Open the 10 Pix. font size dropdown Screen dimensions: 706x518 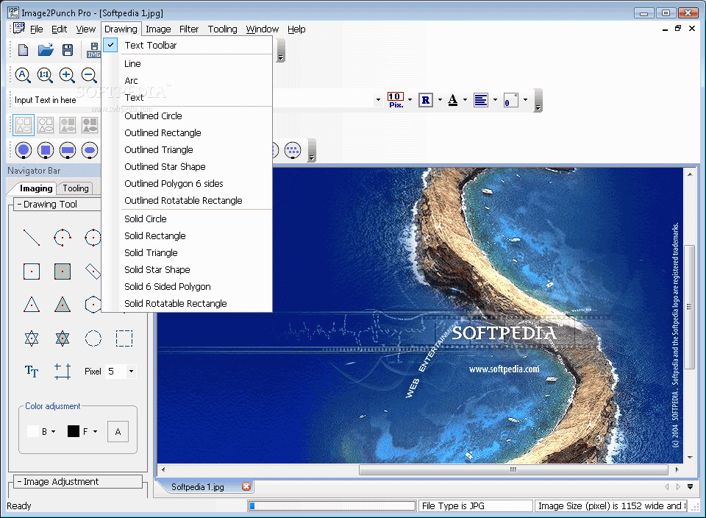click(410, 100)
